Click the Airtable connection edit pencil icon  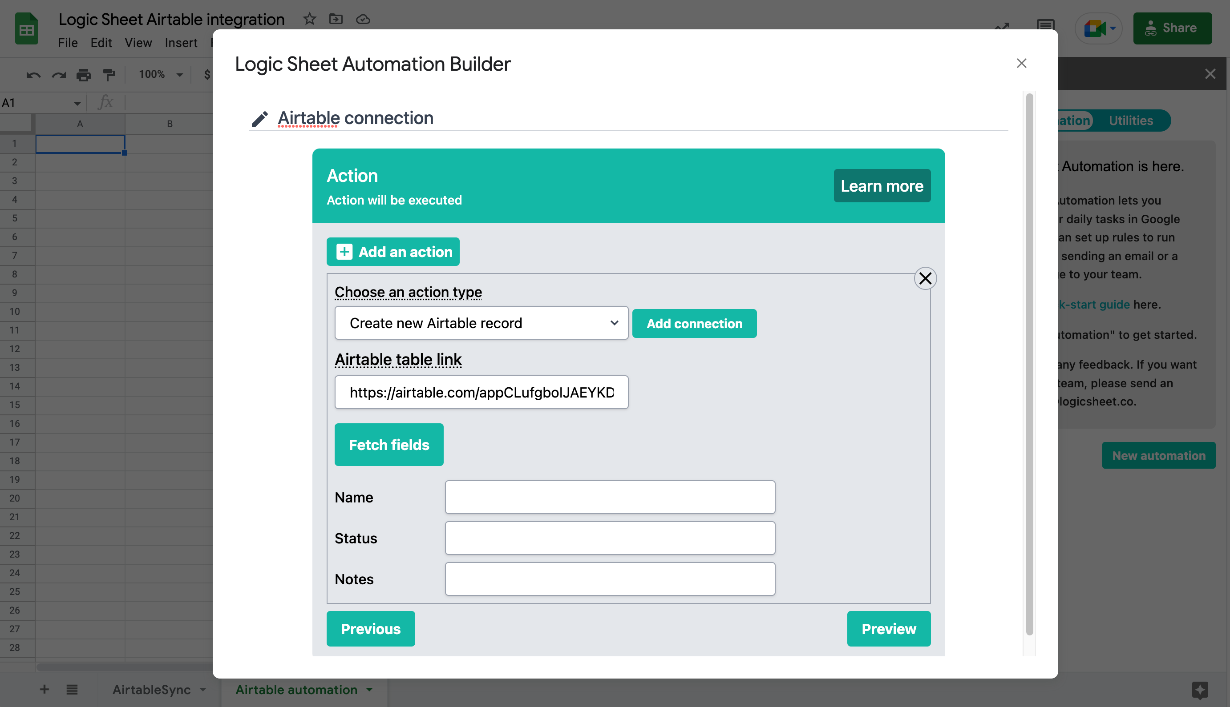260,118
